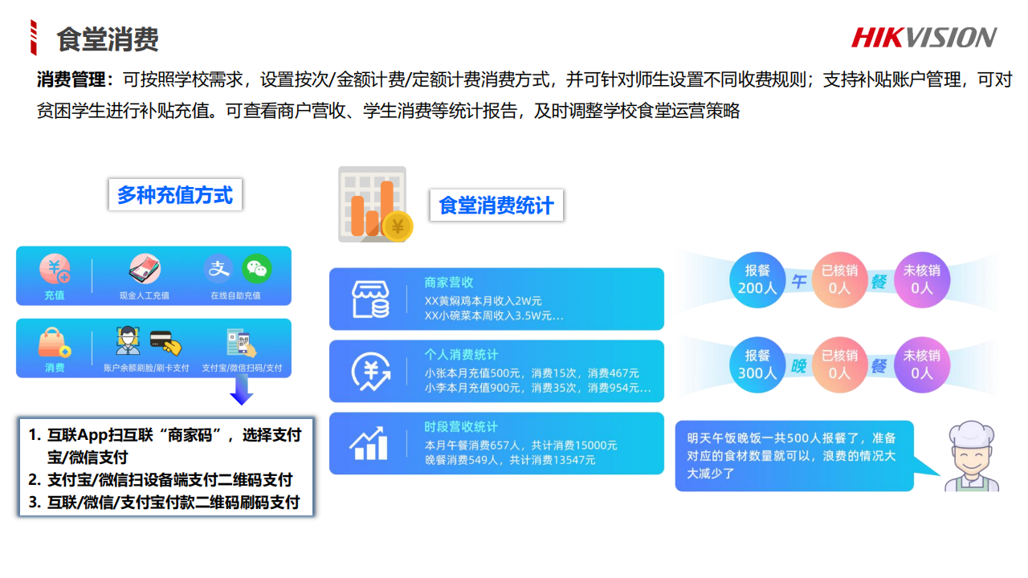Click the 消费 shopping bag icon
1028x578 pixels.
pos(55,343)
